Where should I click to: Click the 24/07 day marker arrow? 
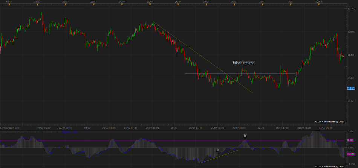[122, 5]
